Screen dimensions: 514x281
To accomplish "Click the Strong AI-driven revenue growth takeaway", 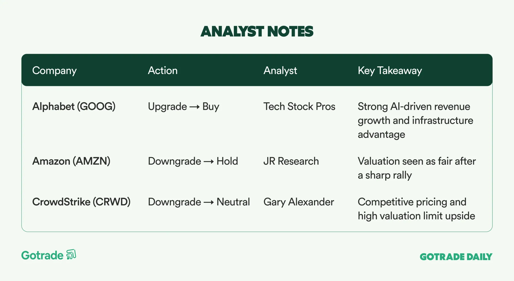I will (x=415, y=120).
